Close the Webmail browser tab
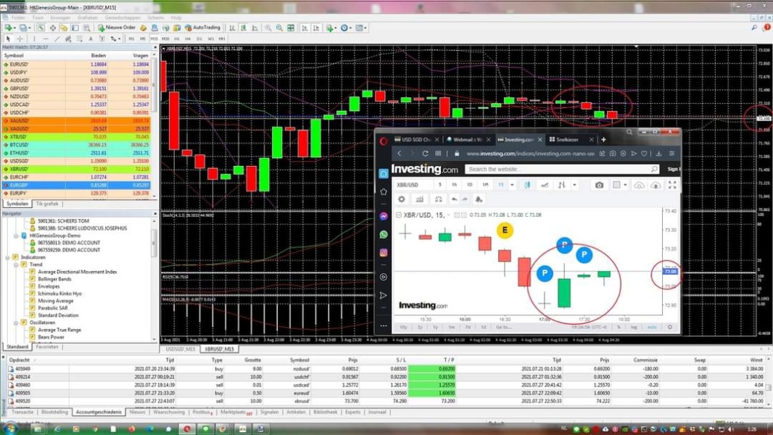 click(488, 140)
